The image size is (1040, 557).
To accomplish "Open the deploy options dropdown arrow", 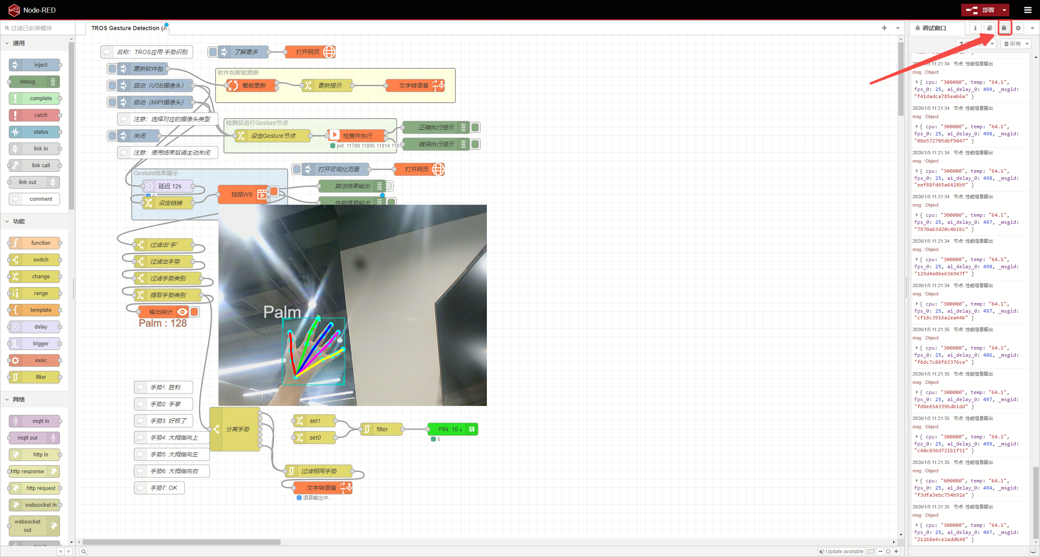I will coord(1004,10).
